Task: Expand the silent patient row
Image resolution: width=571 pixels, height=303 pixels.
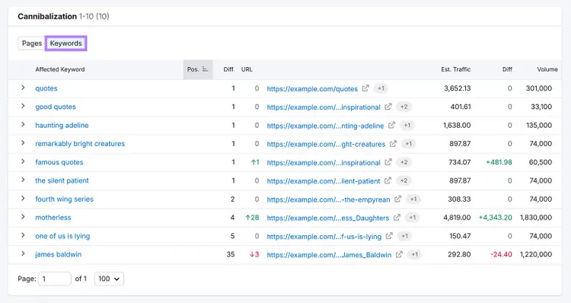Action: click(23, 180)
